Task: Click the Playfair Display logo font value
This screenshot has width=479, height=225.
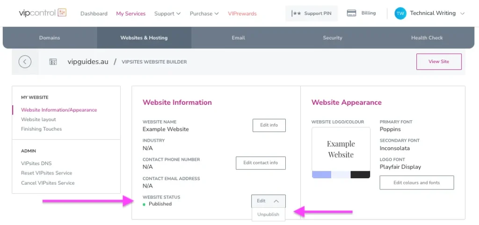Action: tap(400, 167)
